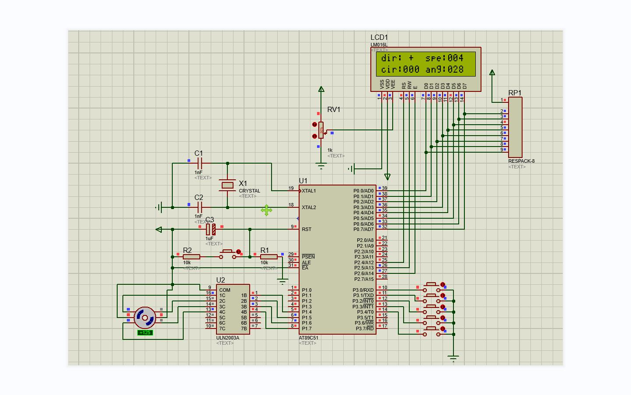Click the COM pin label on U2
The height and width of the screenshot is (395, 631).
point(225,290)
